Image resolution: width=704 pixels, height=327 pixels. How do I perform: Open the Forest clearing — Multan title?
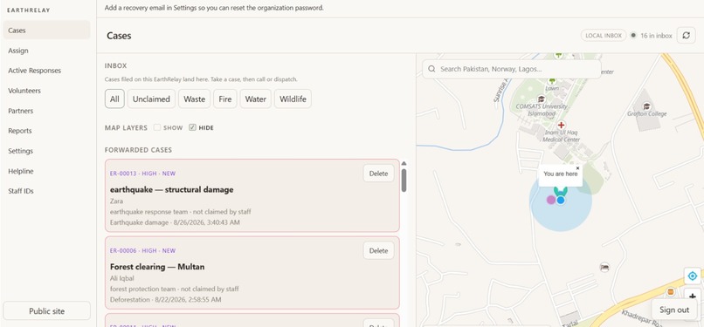(157, 267)
